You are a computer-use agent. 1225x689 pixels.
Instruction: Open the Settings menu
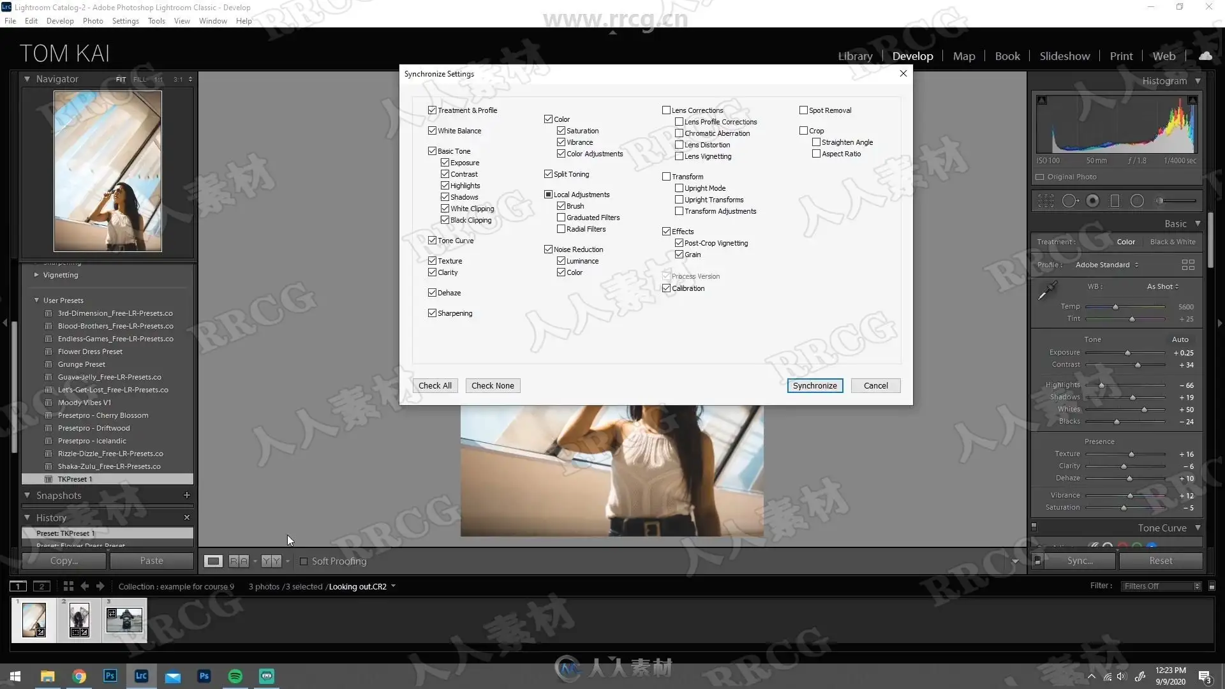[125, 20]
